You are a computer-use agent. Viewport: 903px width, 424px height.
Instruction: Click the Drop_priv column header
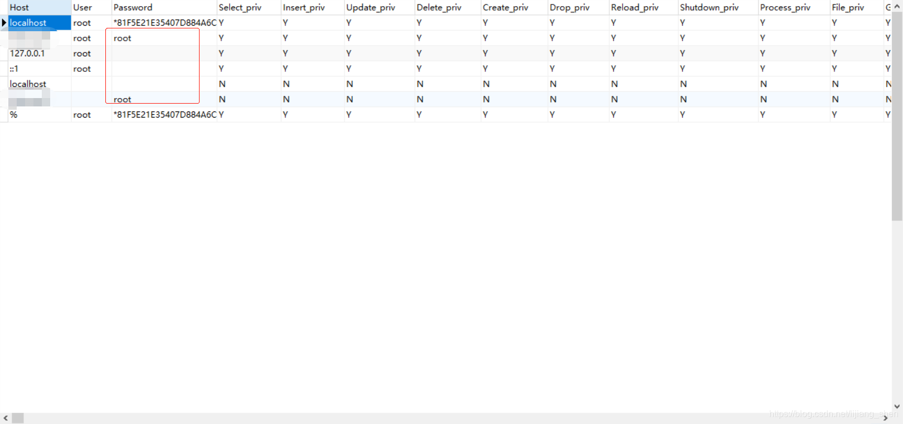[x=578, y=7]
